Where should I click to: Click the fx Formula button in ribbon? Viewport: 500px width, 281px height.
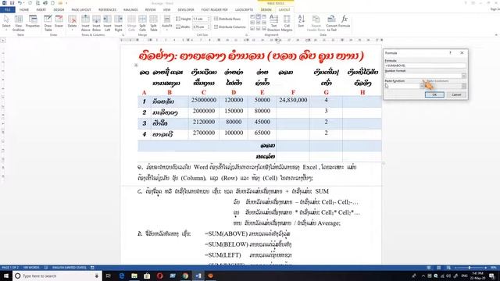345,21
